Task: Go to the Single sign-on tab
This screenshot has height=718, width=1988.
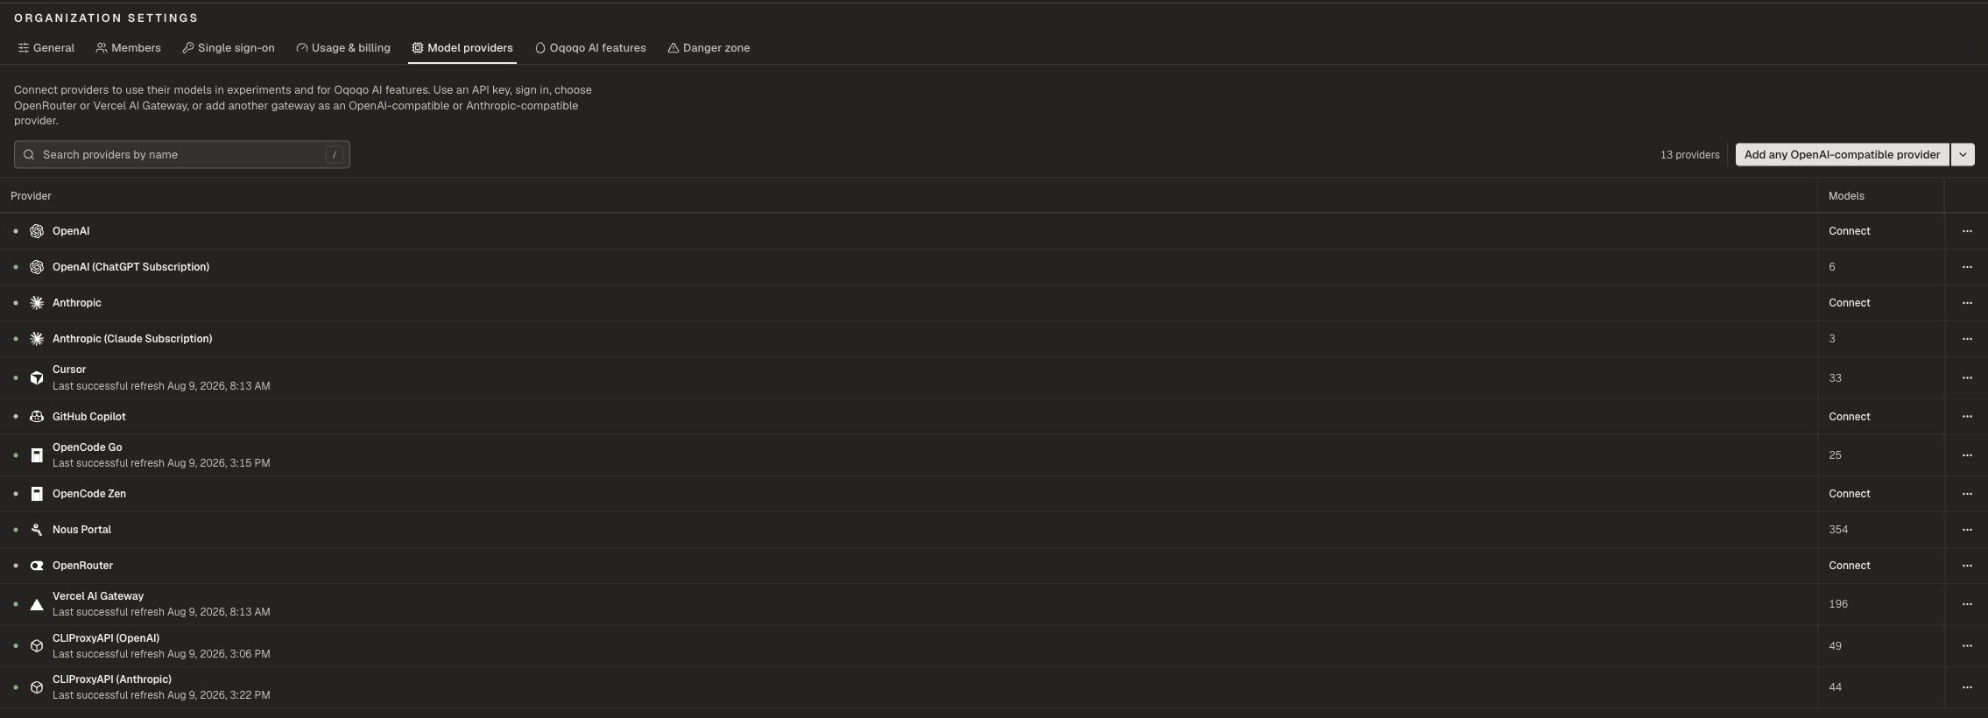Action: pos(229,48)
